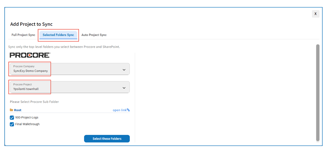Switch to the Full Project Sync tab
Viewport: 327px width, 153px height.
click(23, 35)
